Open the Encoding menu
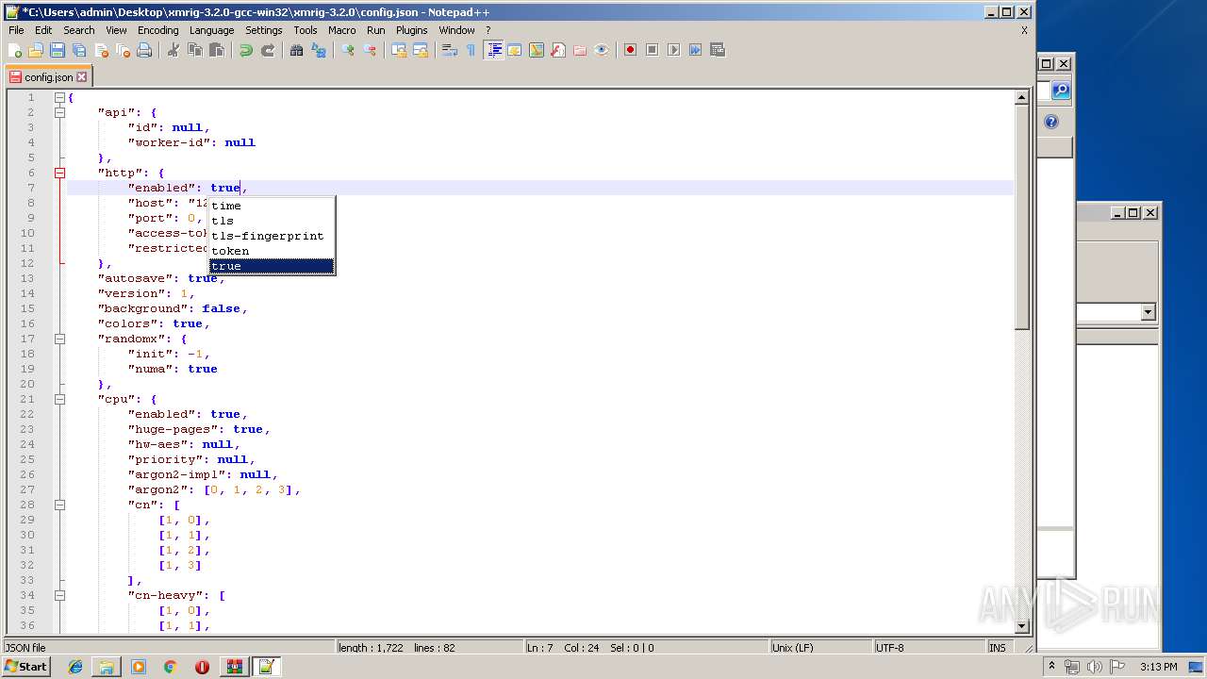Screen dimensions: 1207x679 click(x=157, y=30)
